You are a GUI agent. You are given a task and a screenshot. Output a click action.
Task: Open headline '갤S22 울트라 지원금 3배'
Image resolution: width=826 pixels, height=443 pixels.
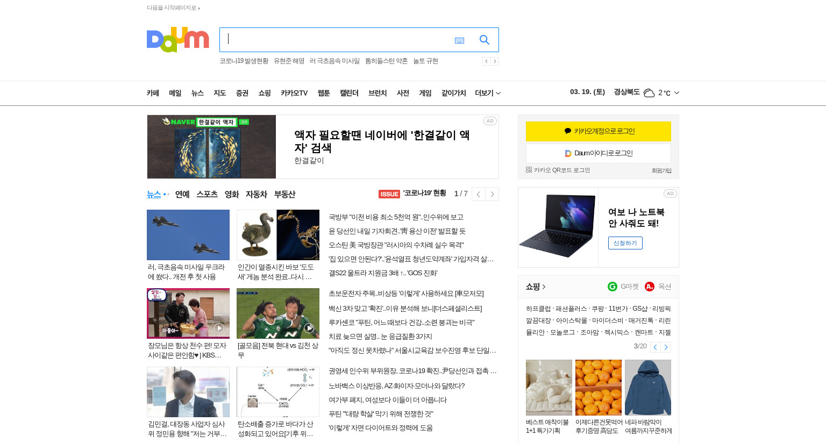point(383,273)
